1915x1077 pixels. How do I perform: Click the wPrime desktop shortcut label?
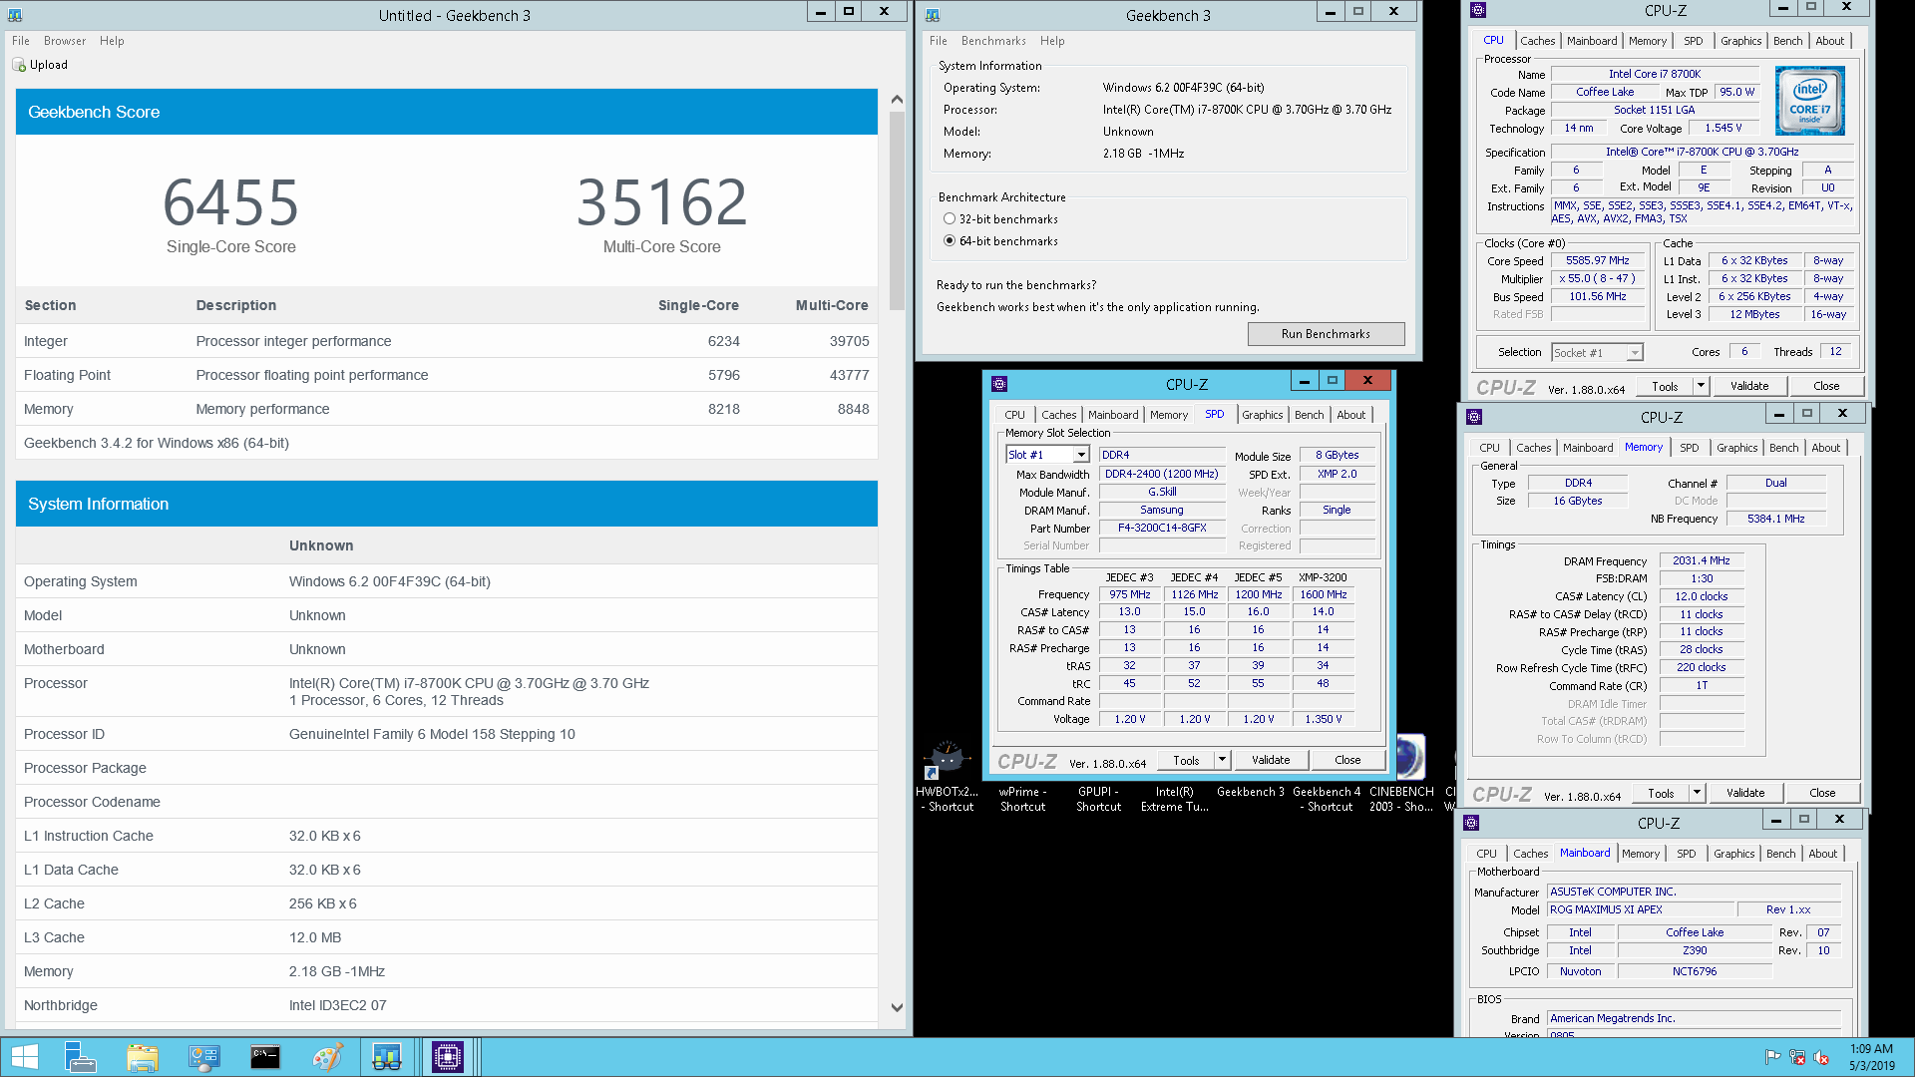pyautogui.click(x=1022, y=800)
